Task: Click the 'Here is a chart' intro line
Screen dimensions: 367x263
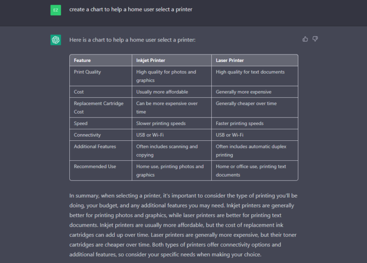Action: click(132, 40)
